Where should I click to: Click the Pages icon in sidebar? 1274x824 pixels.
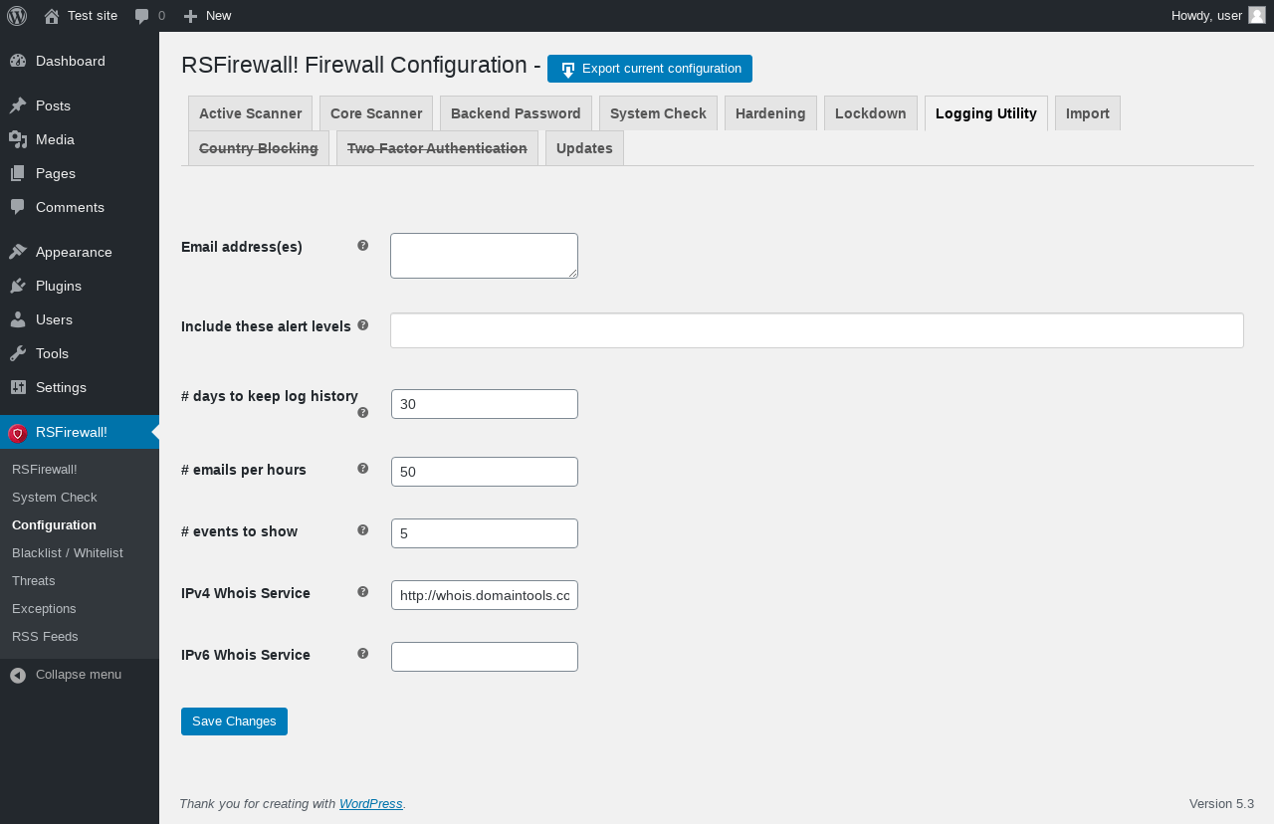pyautogui.click(x=18, y=173)
